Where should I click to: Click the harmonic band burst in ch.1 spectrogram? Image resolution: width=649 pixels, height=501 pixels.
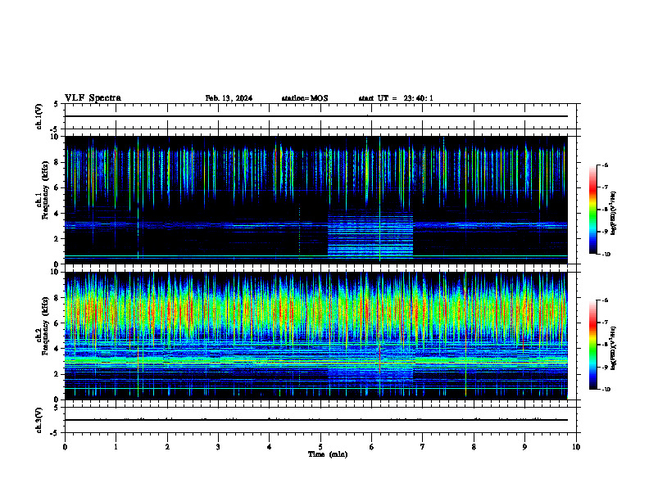point(370,234)
